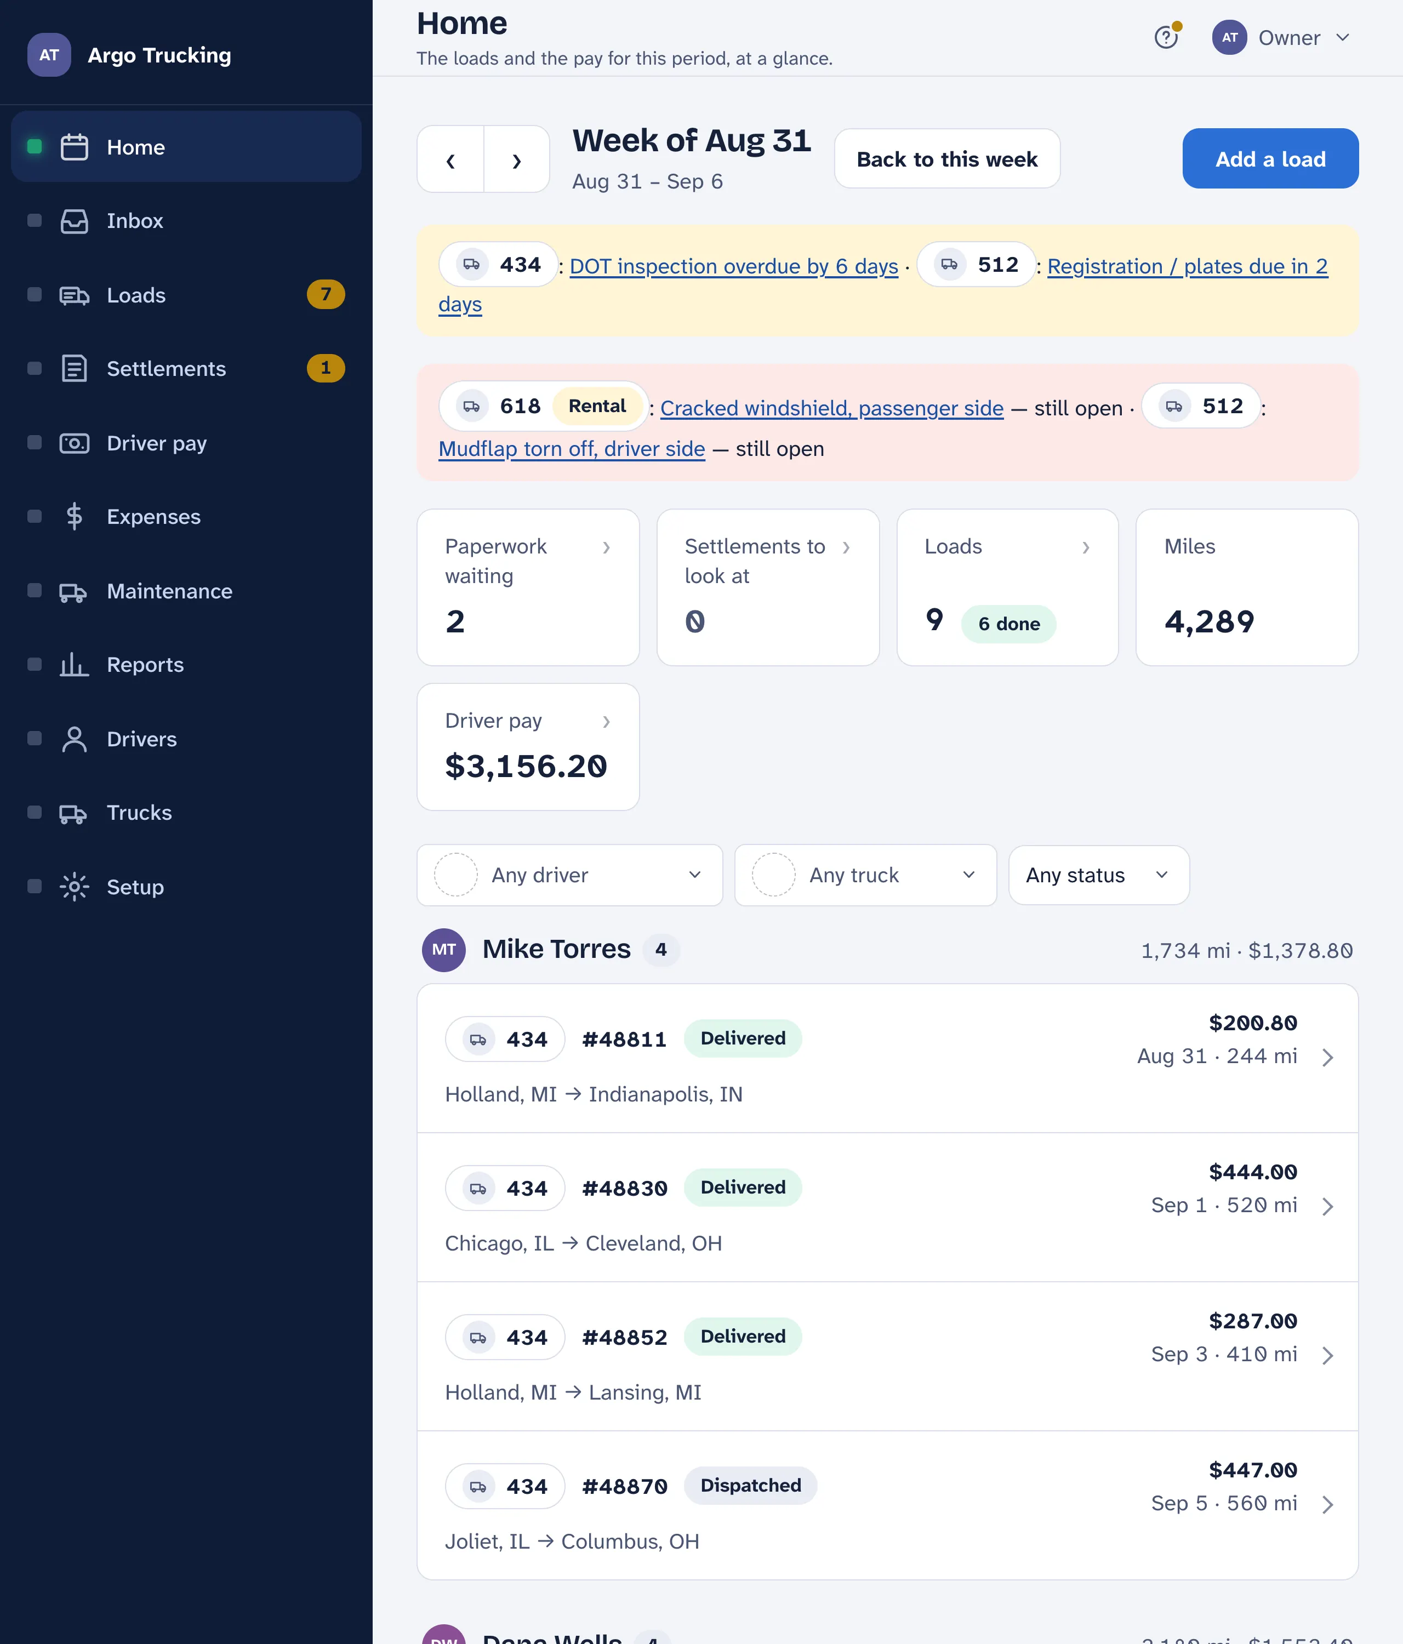Open the Loads summary card
Viewport: 1403px width, 1644px height.
(x=1007, y=587)
